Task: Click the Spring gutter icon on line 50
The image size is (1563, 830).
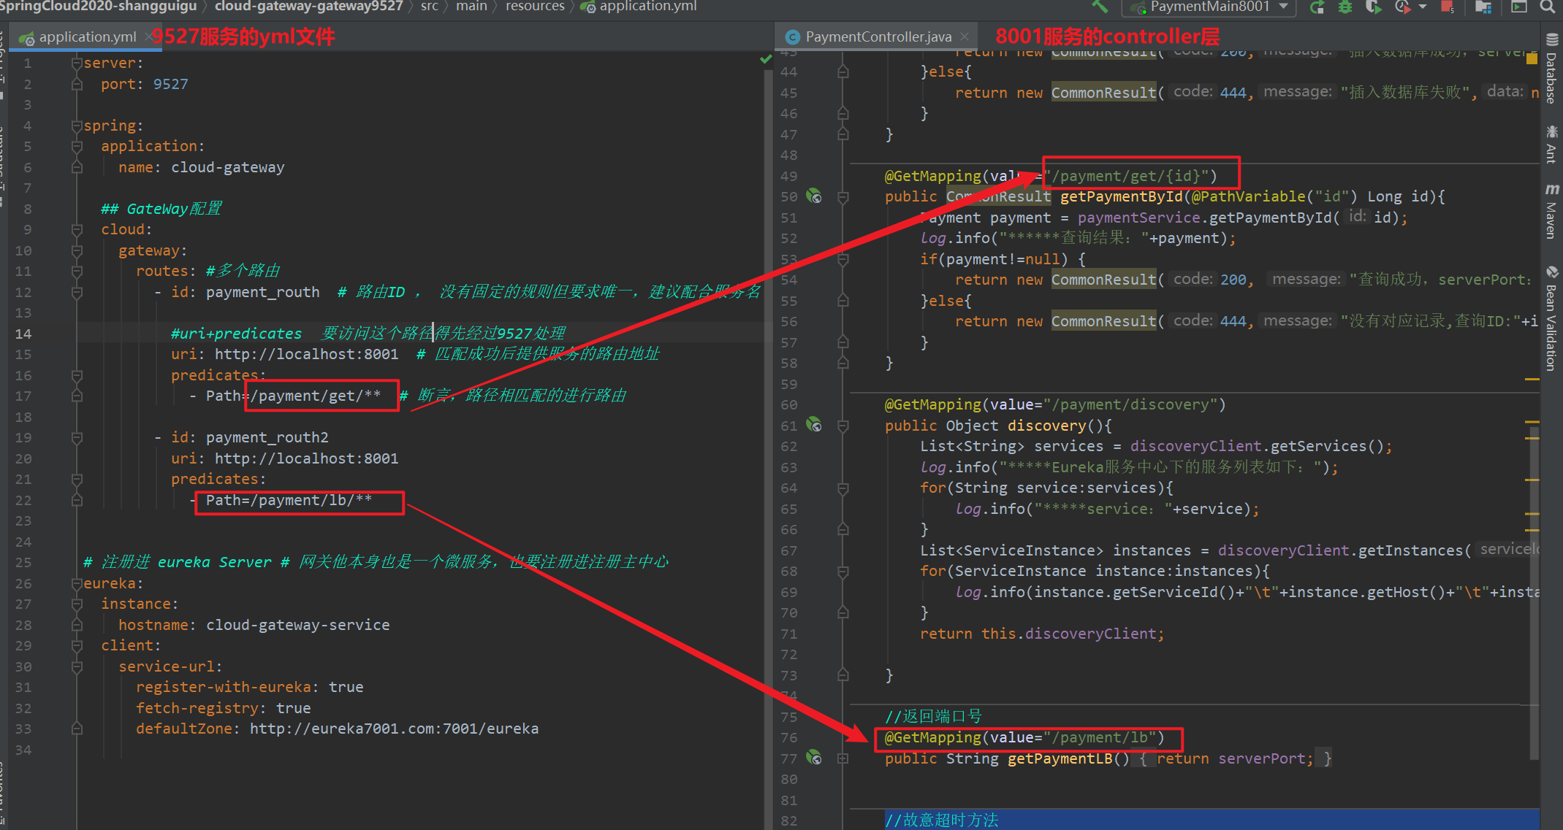Action: [x=814, y=196]
